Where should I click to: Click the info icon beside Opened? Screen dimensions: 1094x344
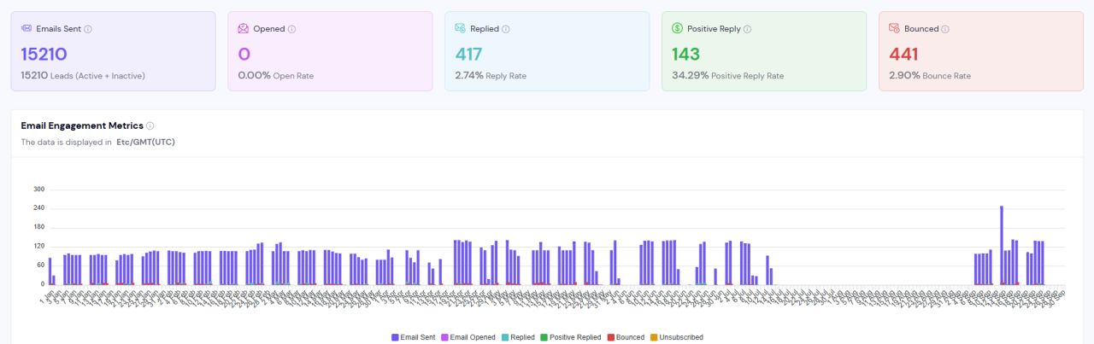point(291,29)
